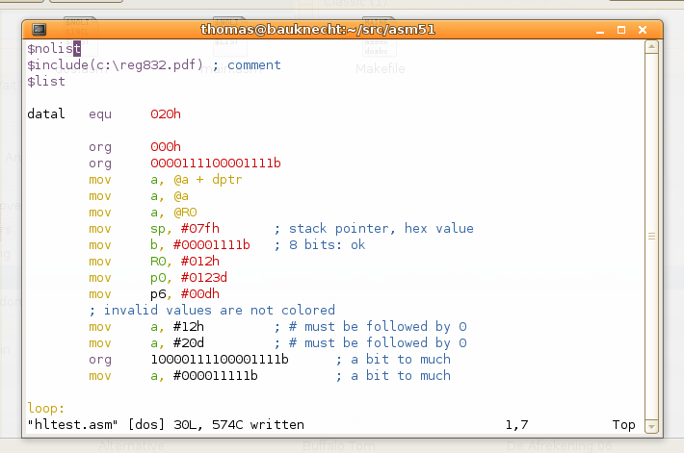Click the value 000h after org
The image size is (684, 453).
pyautogui.click(x=166, y=146)
